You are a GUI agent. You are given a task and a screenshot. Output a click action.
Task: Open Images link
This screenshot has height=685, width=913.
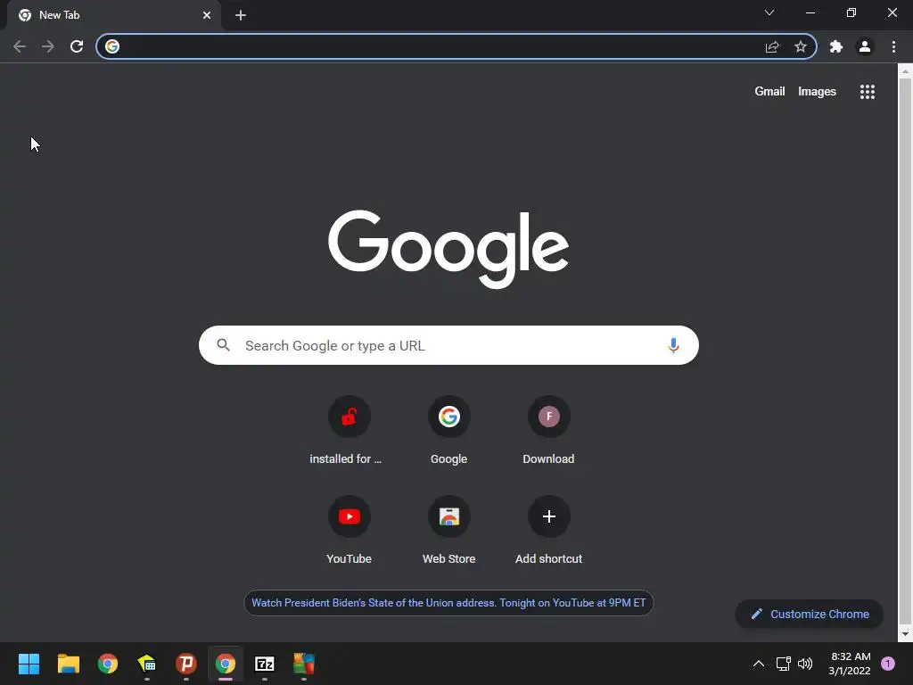click(x=817, y=92)
